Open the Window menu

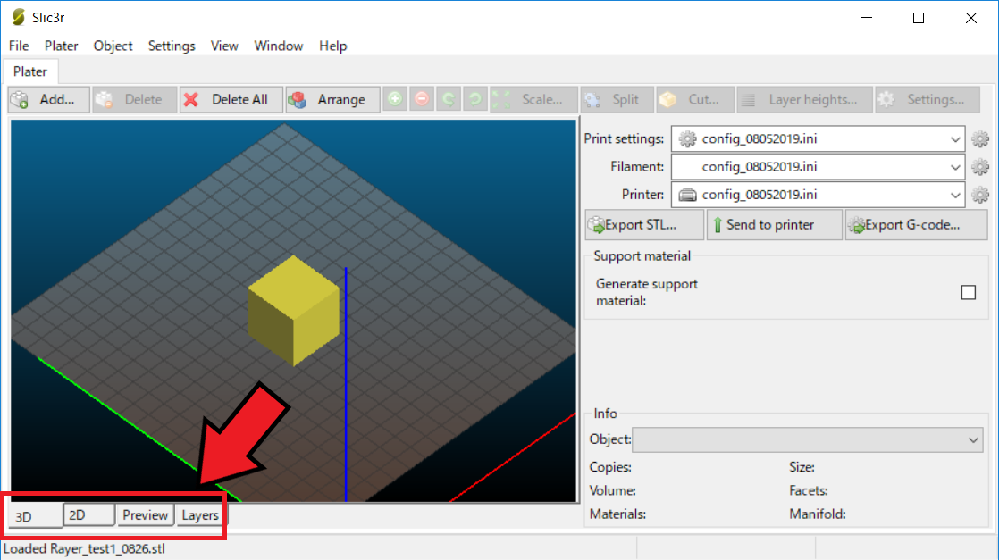tap(279, 46)
